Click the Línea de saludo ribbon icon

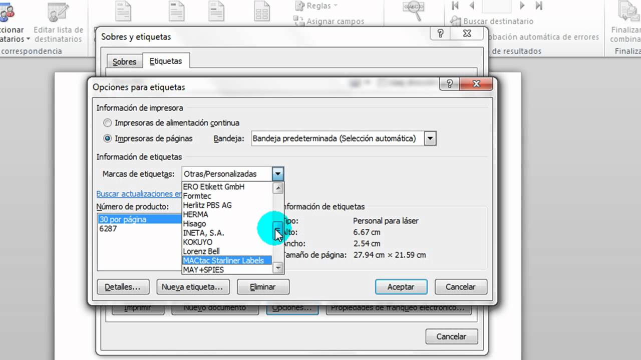click(217, 11)
